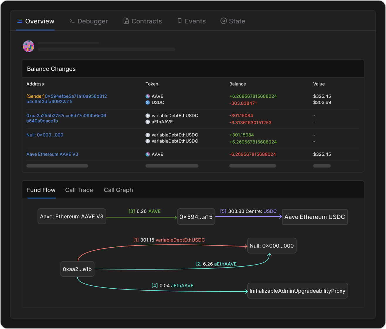Click the Value column header

click(x=319, y=84)
